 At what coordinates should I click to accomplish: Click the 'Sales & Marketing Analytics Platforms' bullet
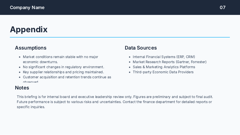(164, 67)
